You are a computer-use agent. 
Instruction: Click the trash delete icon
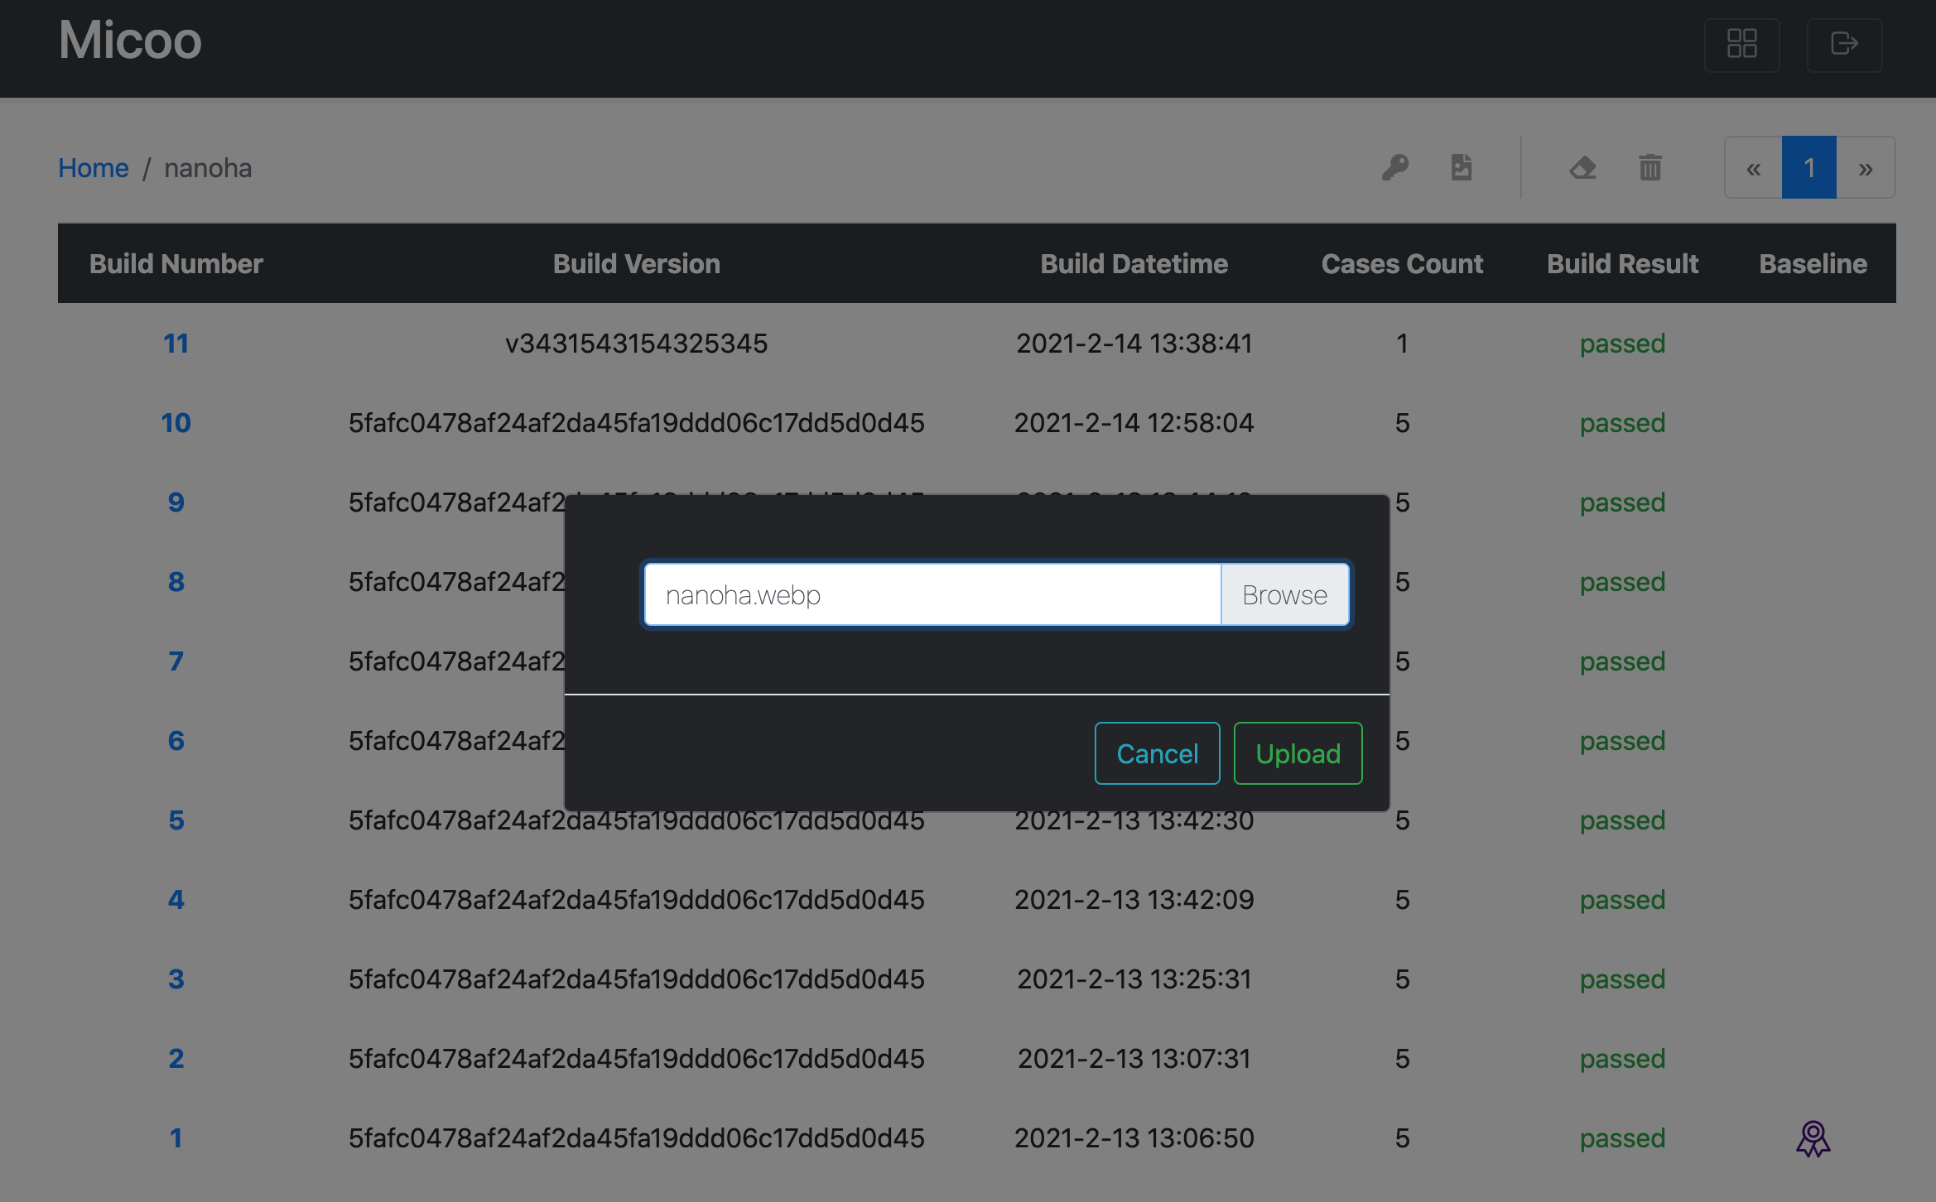click(x=1650, y=168)
